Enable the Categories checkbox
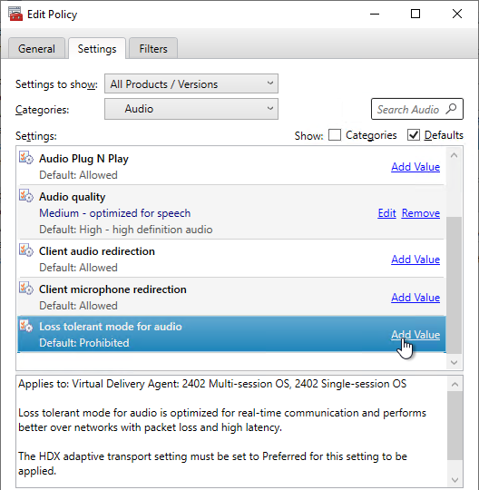 [x=335, y=135]
